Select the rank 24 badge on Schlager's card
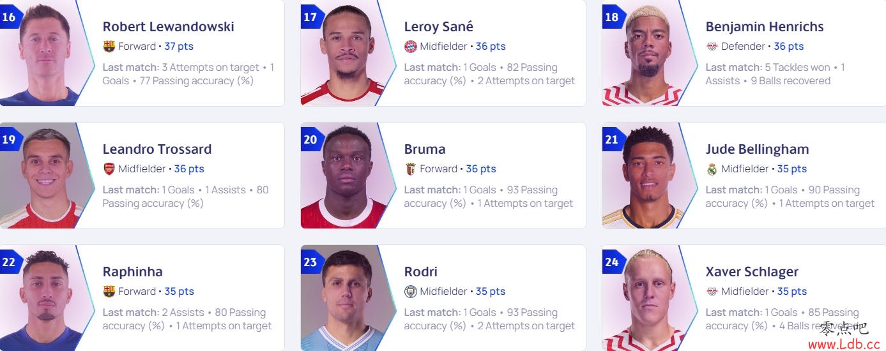The height and width of the screenshot is (351, 886). pyautogui.click(x=612, y=262)
